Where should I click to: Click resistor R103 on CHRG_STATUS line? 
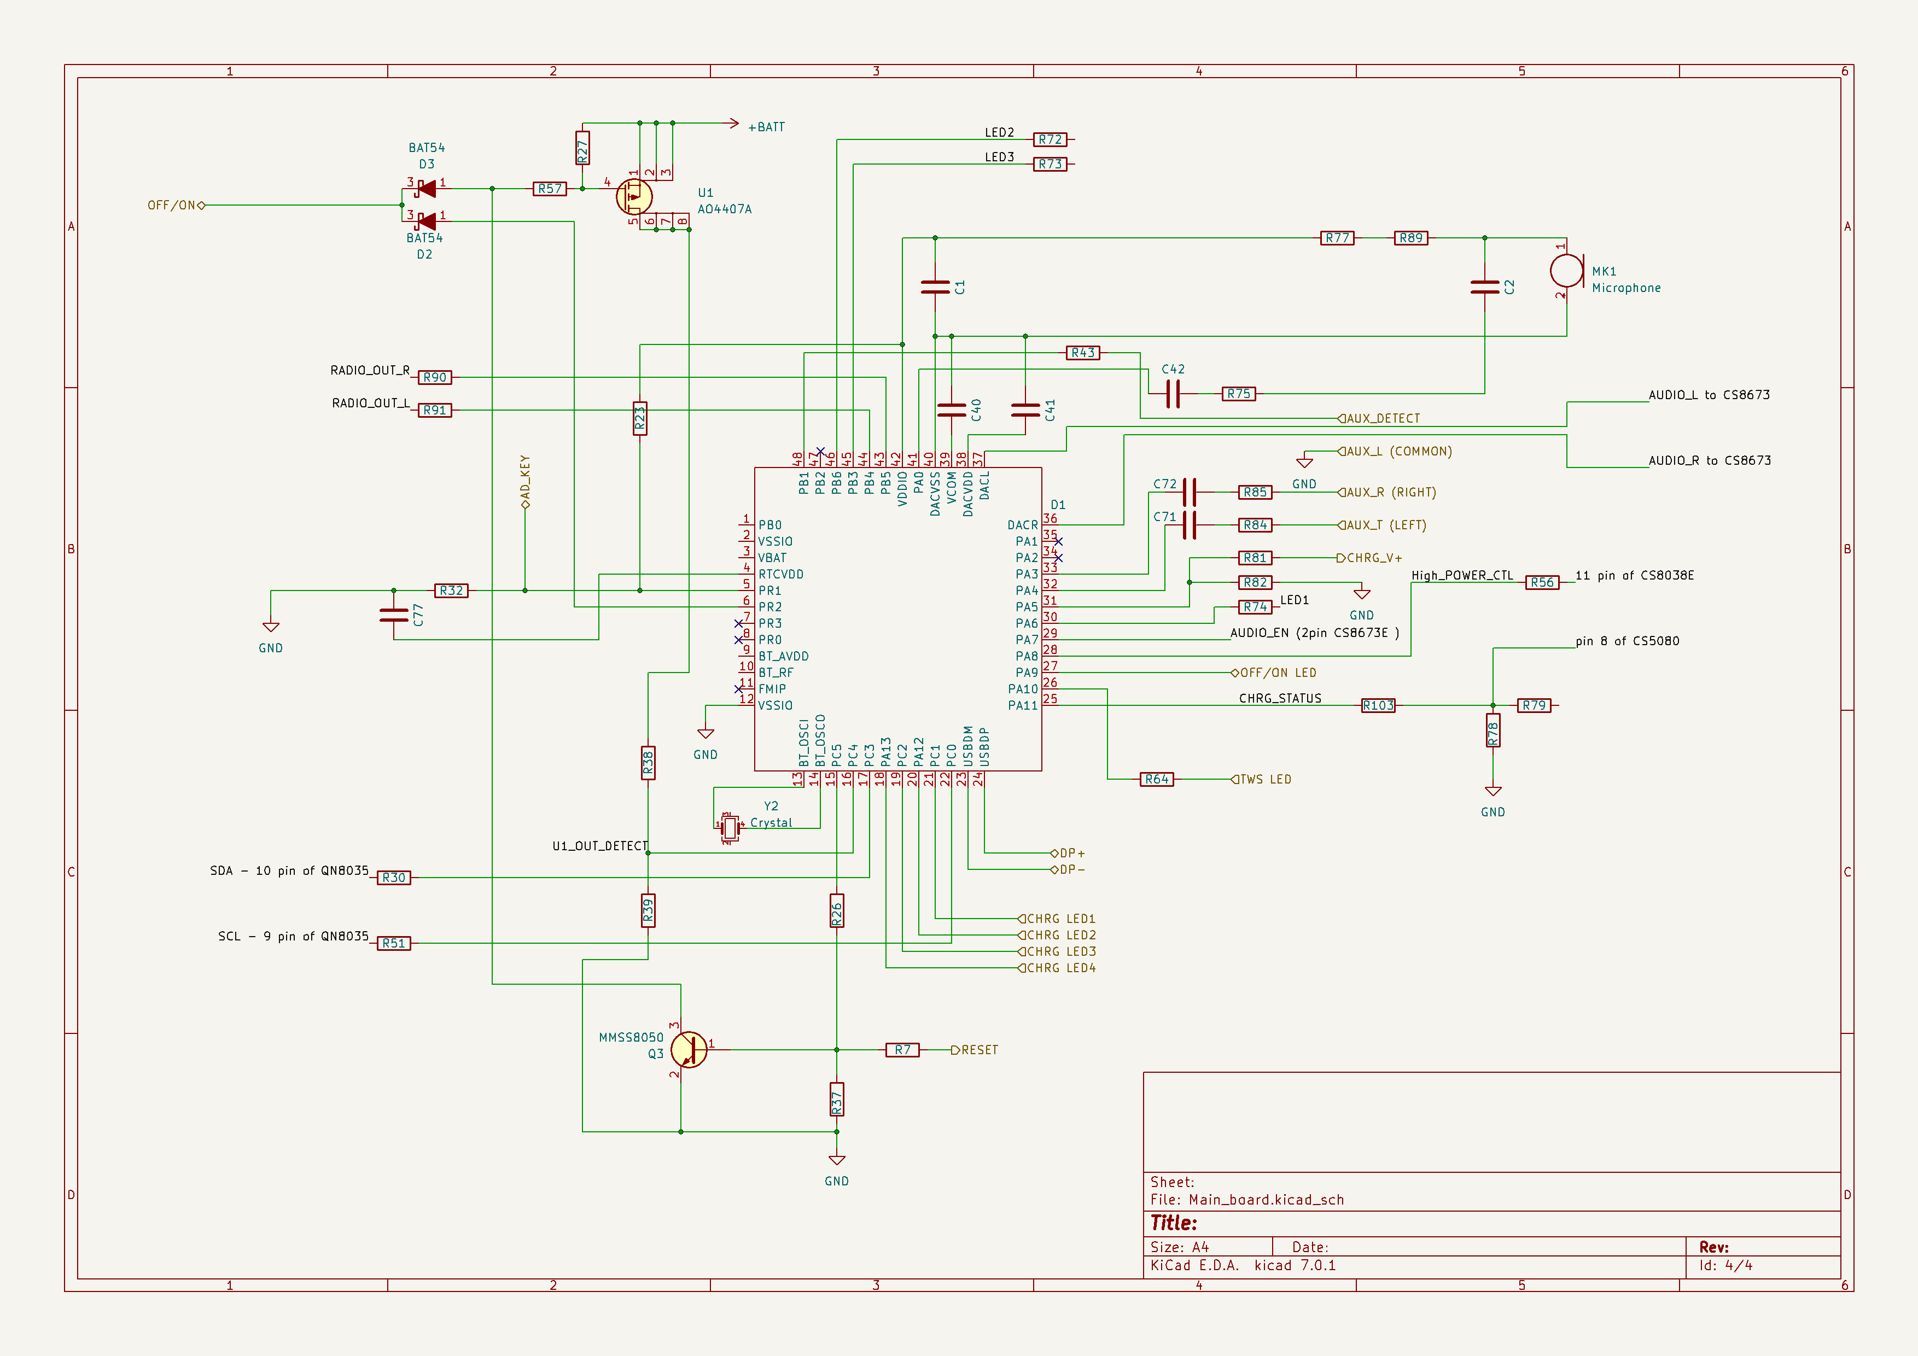click(1378, 705)
